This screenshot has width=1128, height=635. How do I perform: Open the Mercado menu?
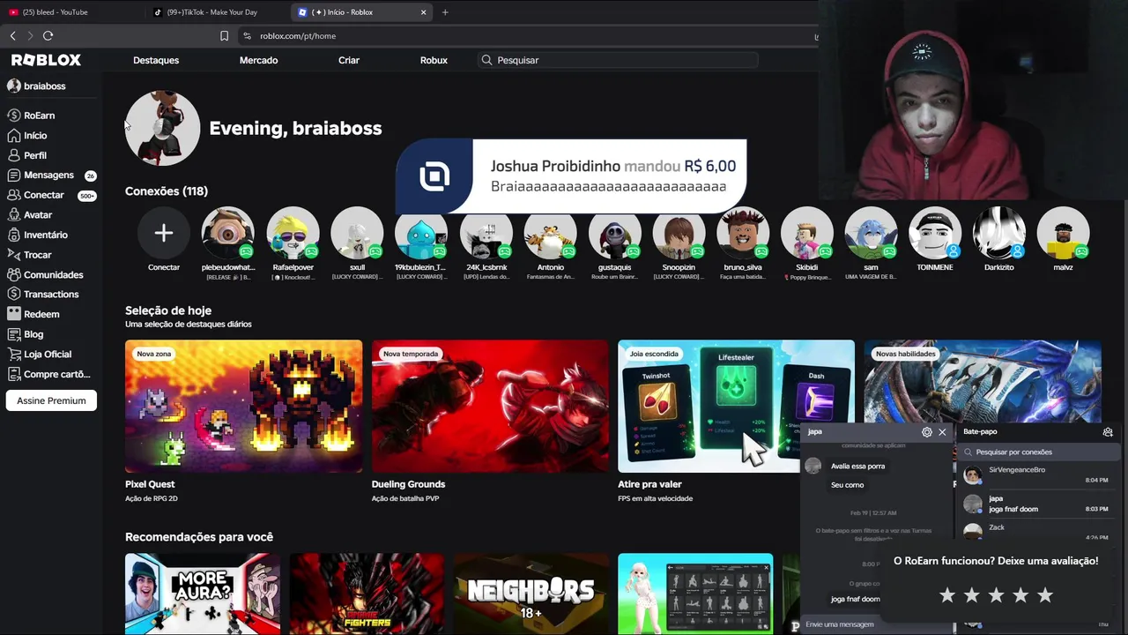click(x=258, y=60)
